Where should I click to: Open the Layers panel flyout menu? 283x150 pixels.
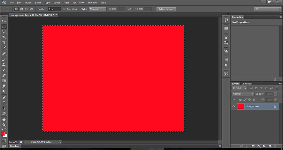tap(280, 84)
